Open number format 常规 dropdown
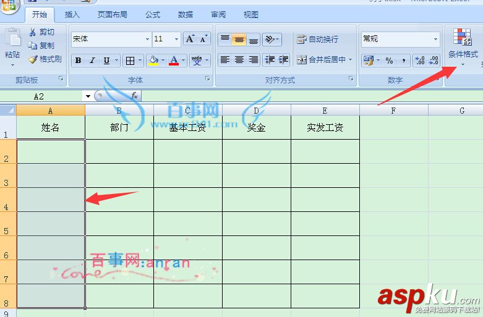 435,39
